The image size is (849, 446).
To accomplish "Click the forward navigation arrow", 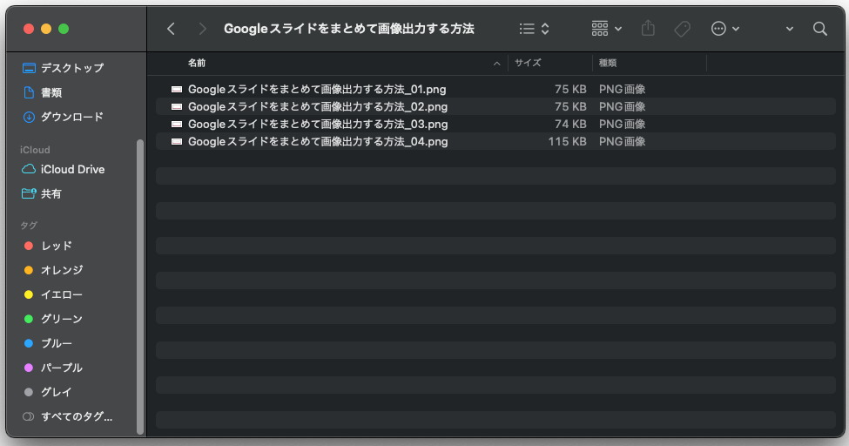I will (x=202, y=29).
